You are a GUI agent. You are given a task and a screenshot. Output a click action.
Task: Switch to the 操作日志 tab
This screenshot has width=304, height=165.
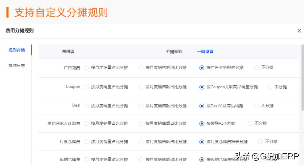(x=17, y=66)
